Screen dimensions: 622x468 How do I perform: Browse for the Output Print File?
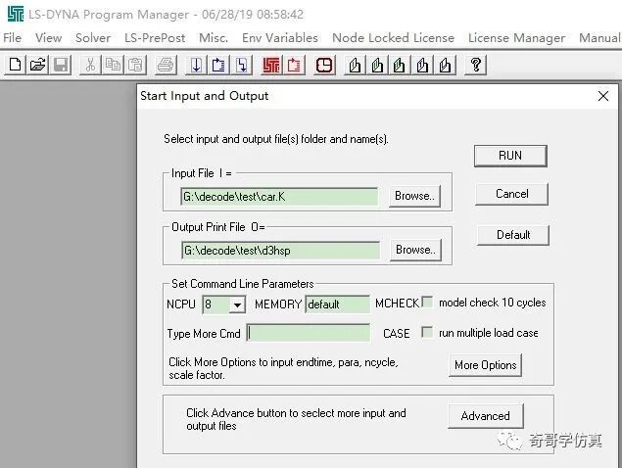pos(415,250)
